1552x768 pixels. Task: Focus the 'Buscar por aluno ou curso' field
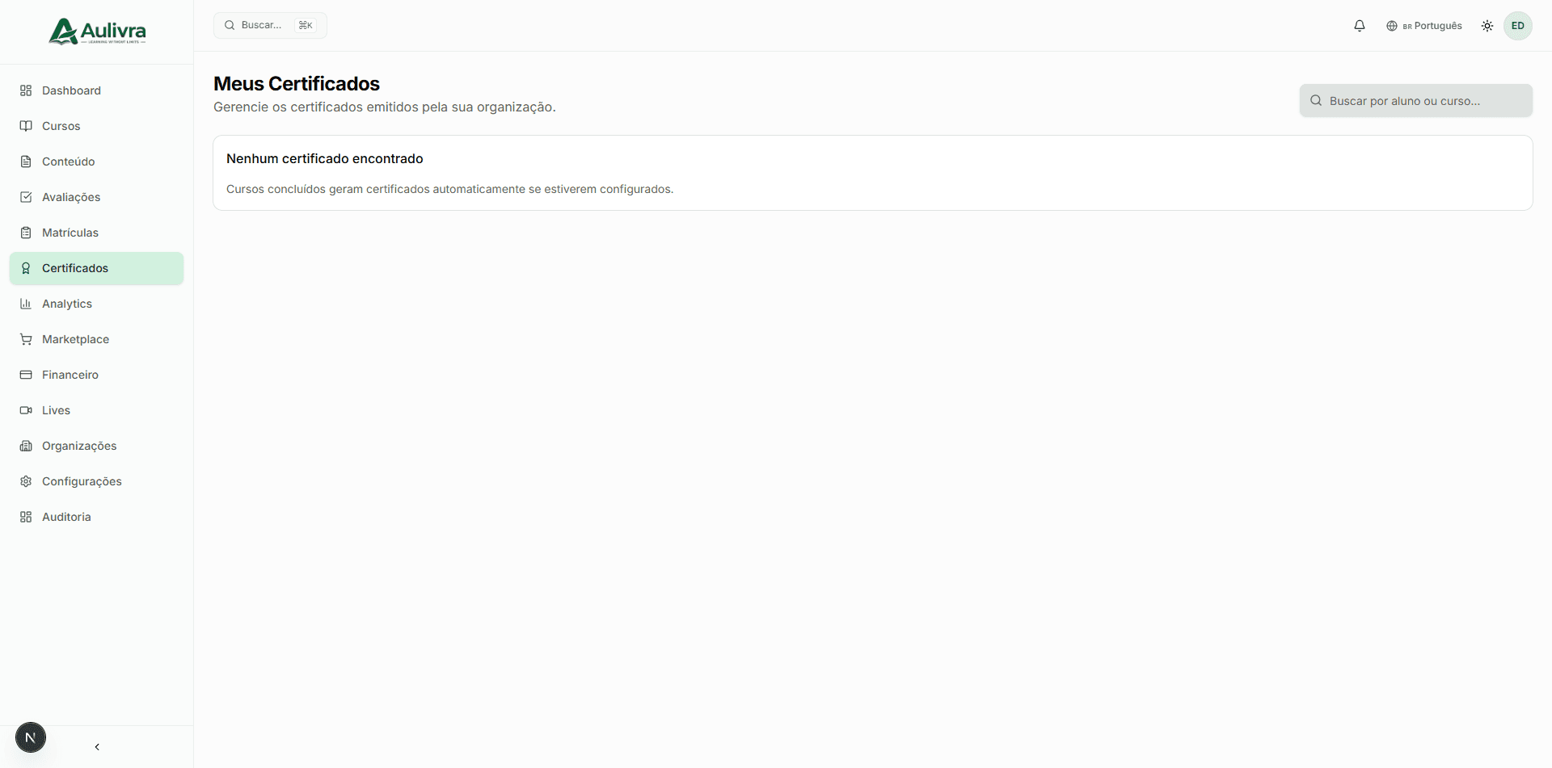tap(1416, 100)
